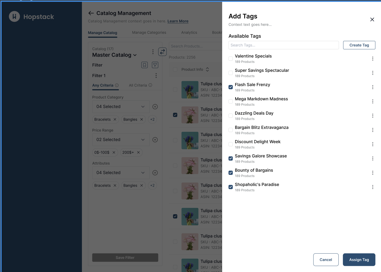Open the Attributes 04 Selected dropdown
This screenshot has height=272, width=381.
click(x=121, y=173)
